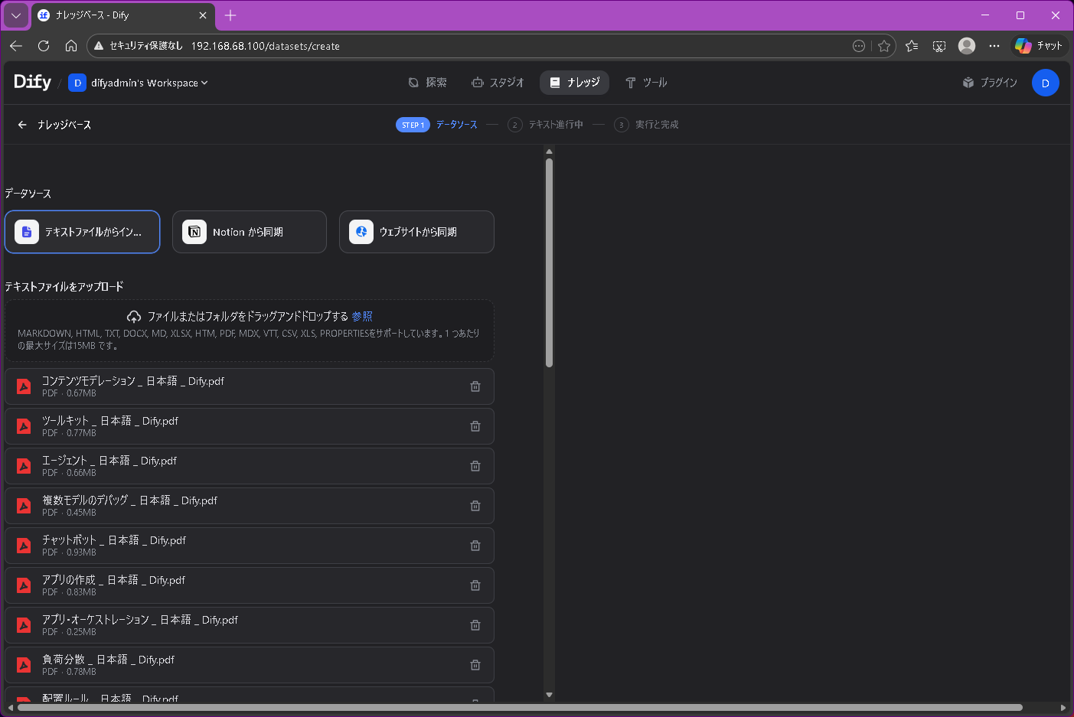This screenshot has height=717, width=1074.
Task: Go back using the ナレッジベース arrow
Action: click(x=22, y=125)
